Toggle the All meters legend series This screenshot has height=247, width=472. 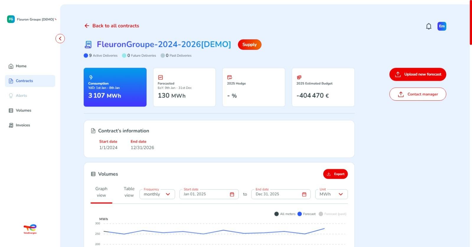(285, 214)
